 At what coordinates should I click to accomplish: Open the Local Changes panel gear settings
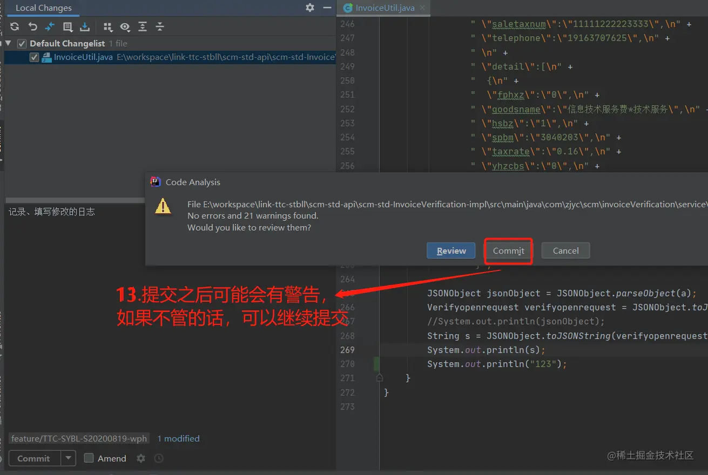point(310,8)
